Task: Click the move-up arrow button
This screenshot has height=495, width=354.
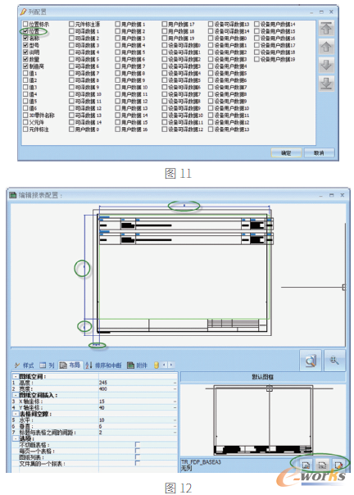Action: pyautogui.click(x=326, y=48)
